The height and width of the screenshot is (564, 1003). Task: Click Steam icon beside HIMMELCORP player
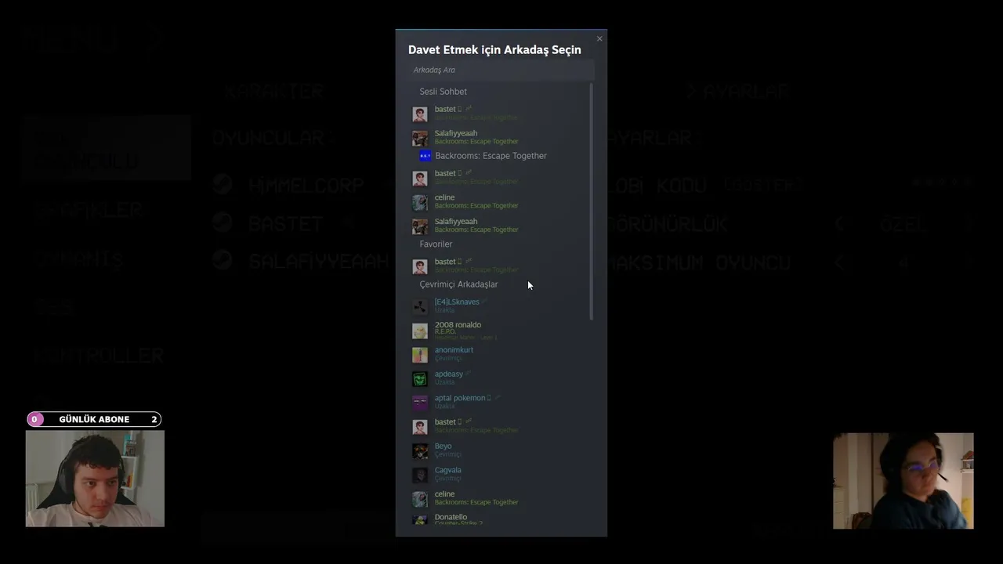[x=223, y=185]
